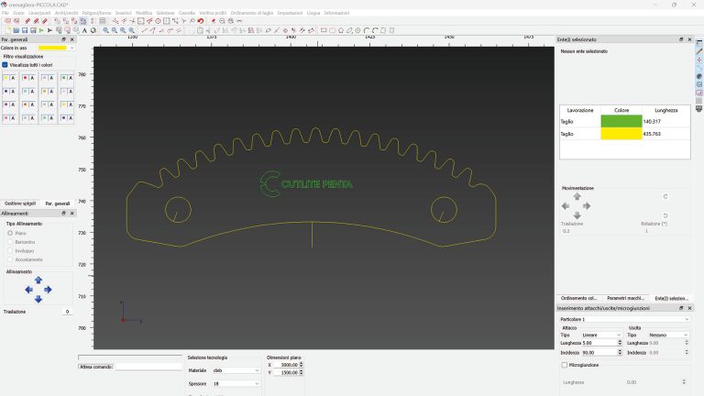Click the first Save floppy disk icon
The width and height of the screenshot is (704, 396).
[x=25, y=30]
